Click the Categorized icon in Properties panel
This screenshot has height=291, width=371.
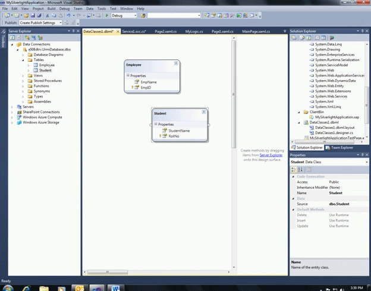click(294, 169)
